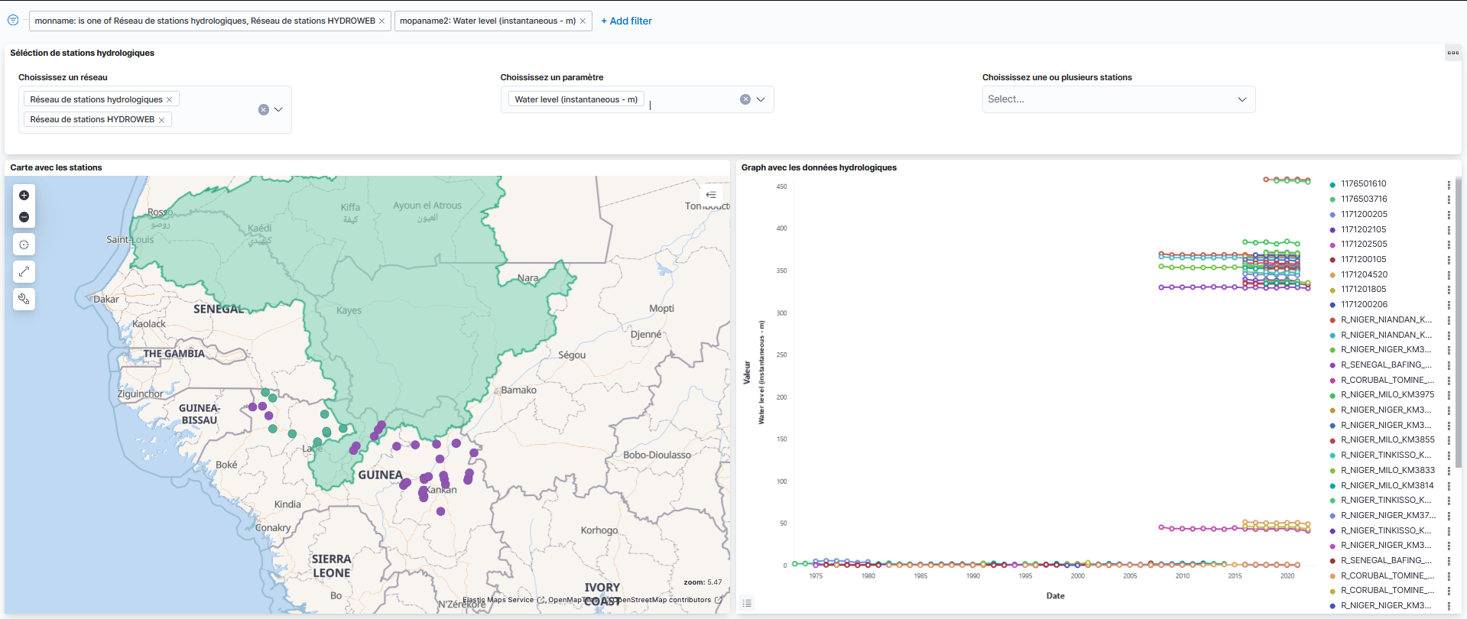Zoom in on the stations map

24,196
